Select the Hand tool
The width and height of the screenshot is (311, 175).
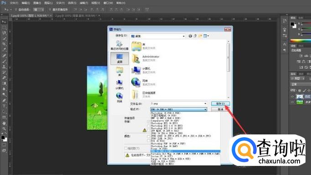[4, 123]
